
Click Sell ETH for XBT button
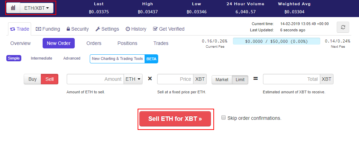tap(175, 119)
